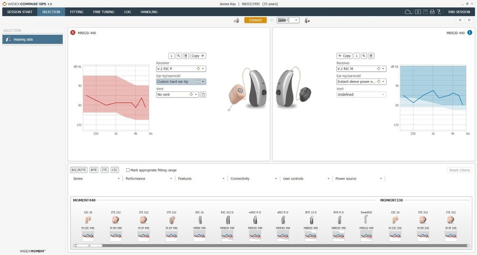Viewport: 477px width, 255px height.
Task: Click the left hearing aid icon right of programmer dropdown
Action: (x=307, y=20)
